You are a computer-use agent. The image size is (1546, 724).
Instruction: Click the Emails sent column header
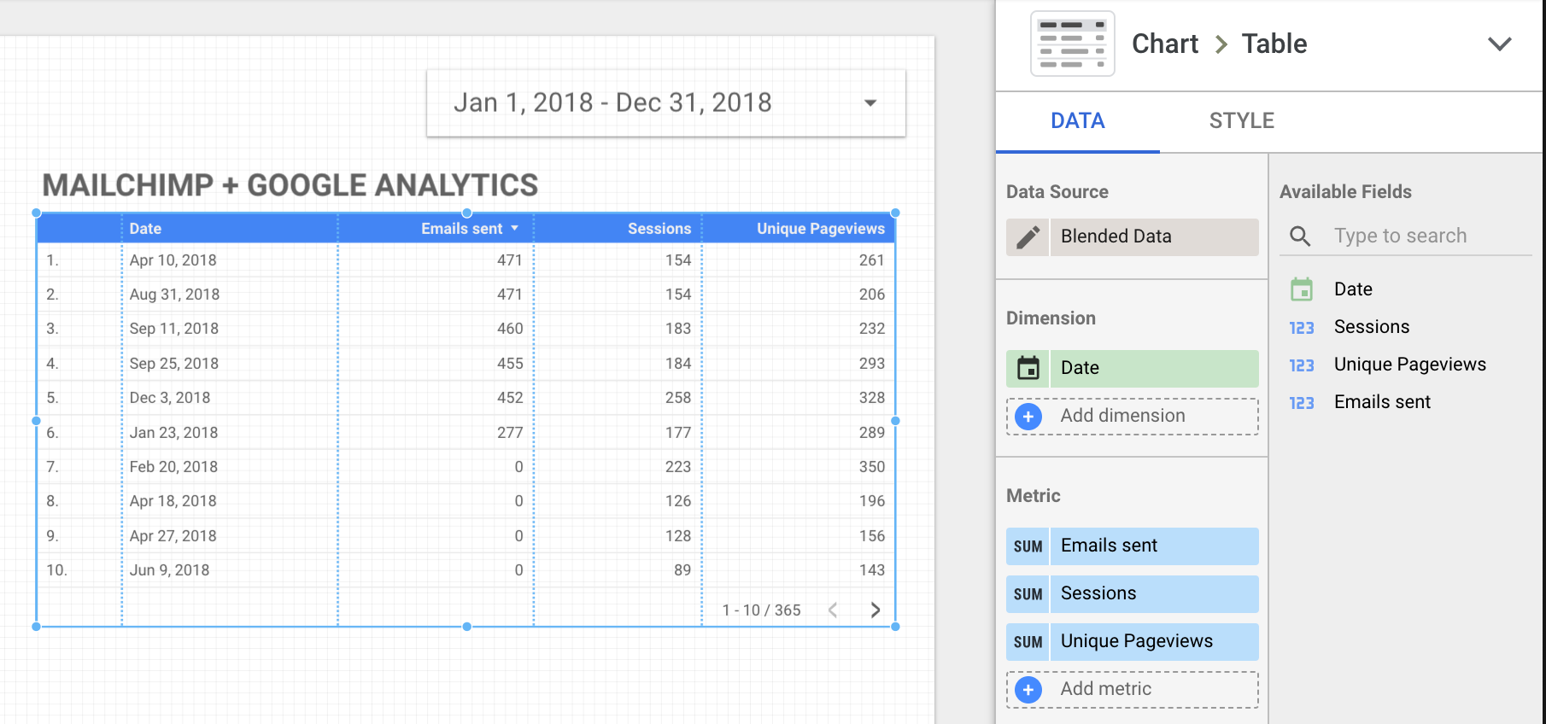[461, 229]
